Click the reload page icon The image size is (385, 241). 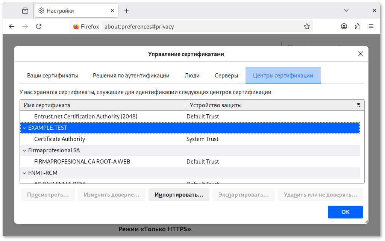(39, 26)
